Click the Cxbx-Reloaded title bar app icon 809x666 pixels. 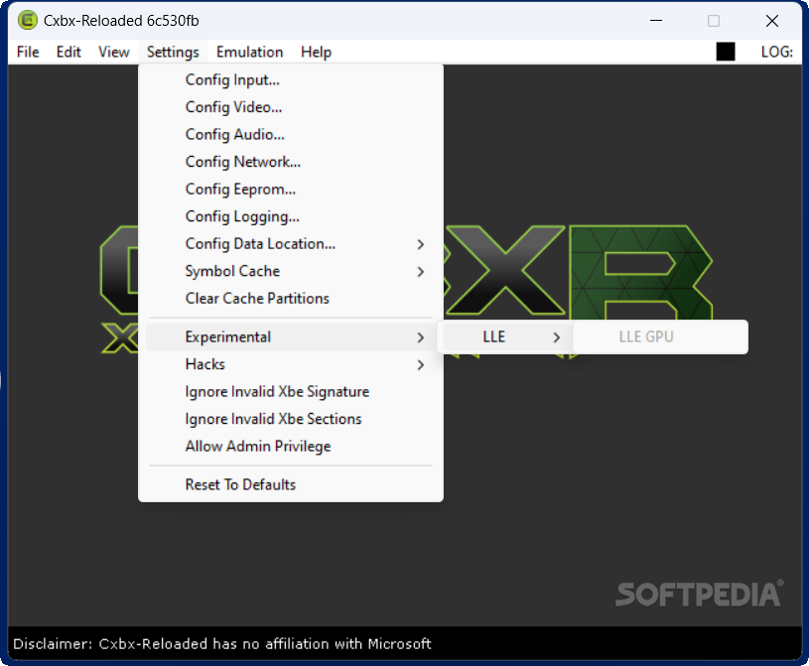tap(28, 21)
